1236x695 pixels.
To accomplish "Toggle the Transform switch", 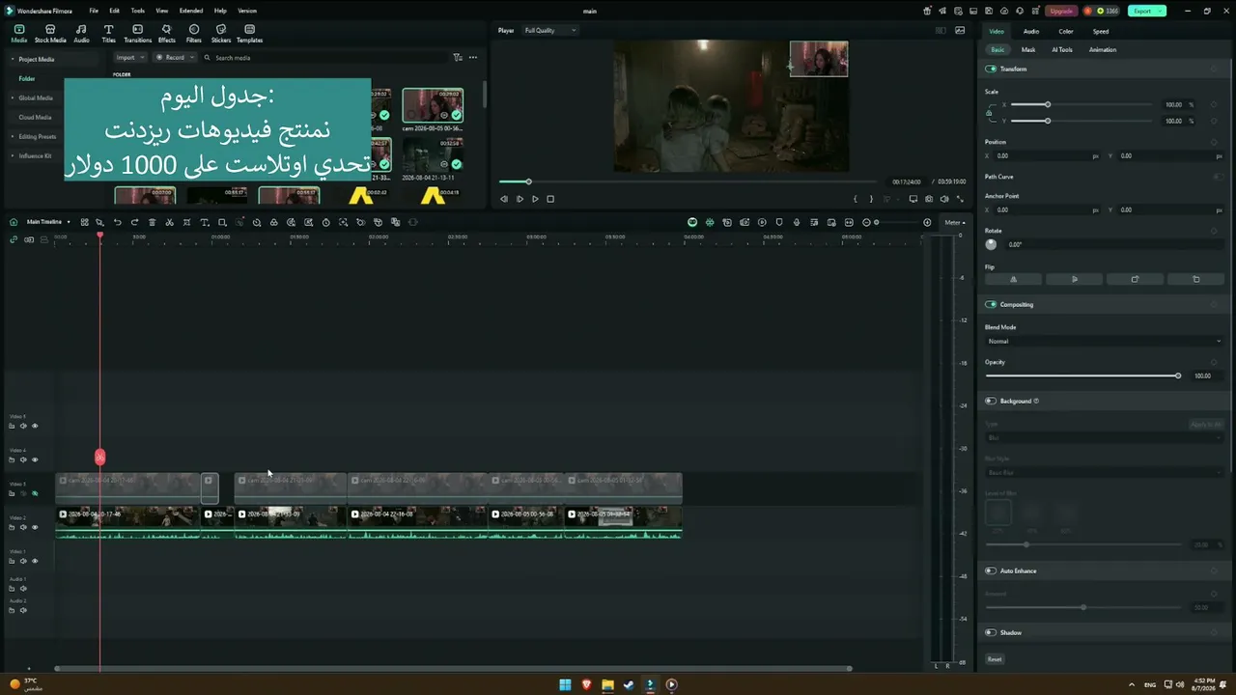I will [991, 69].
